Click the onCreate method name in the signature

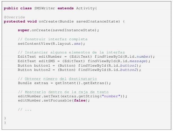point(48,21)
